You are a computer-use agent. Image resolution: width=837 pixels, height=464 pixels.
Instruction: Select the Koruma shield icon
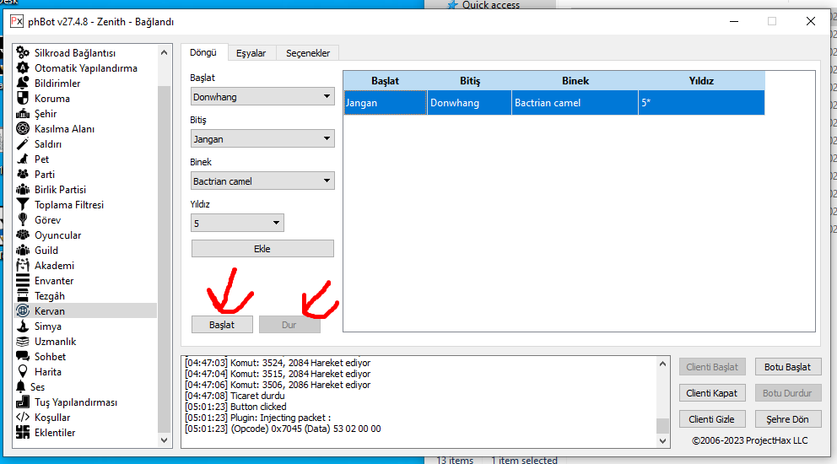tap(23, 99)
